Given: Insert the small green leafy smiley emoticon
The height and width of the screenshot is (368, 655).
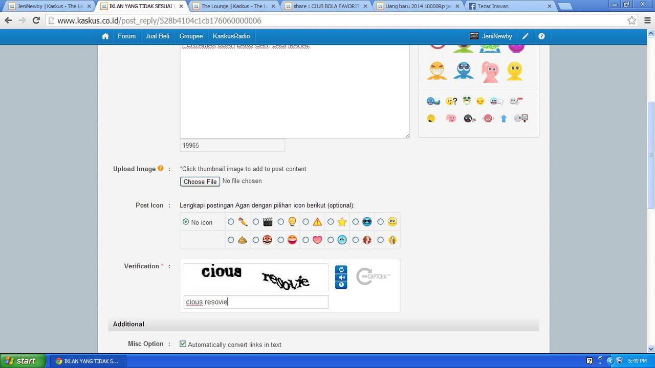Looking at the screenshot, I should click(x=467, y=101).
